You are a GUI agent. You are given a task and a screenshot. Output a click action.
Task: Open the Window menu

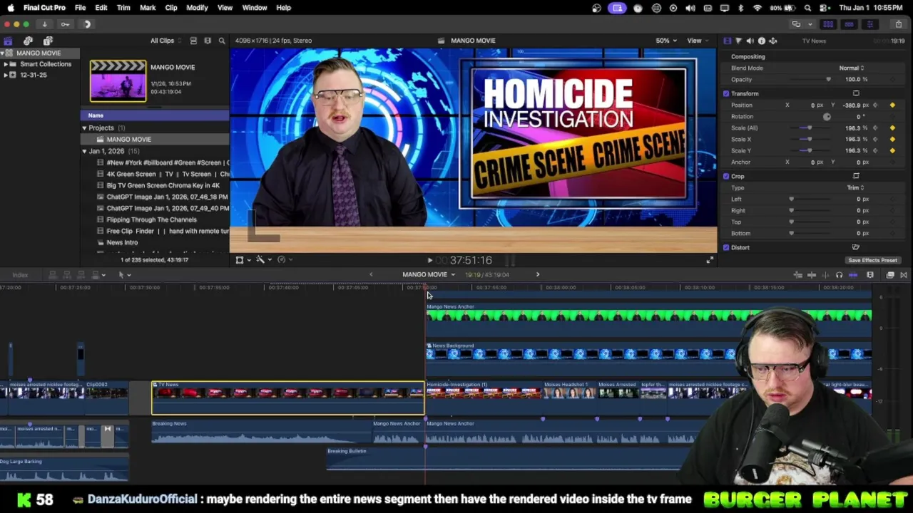click(x=255, y=8)
